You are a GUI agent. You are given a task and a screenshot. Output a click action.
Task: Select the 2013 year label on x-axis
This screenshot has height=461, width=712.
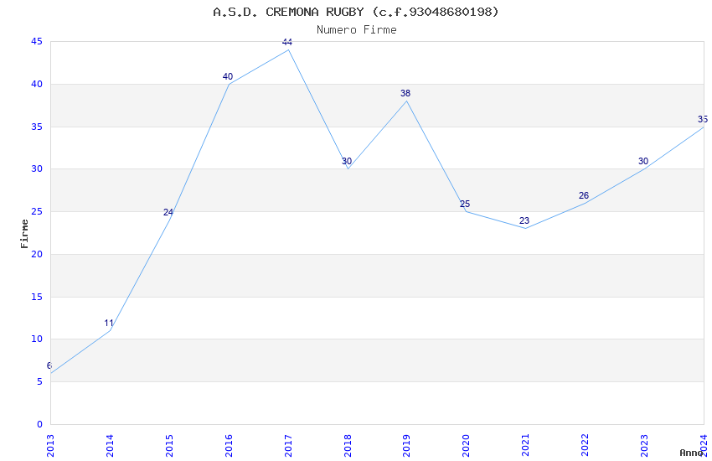pyautogui.click(x=50, y=446)
